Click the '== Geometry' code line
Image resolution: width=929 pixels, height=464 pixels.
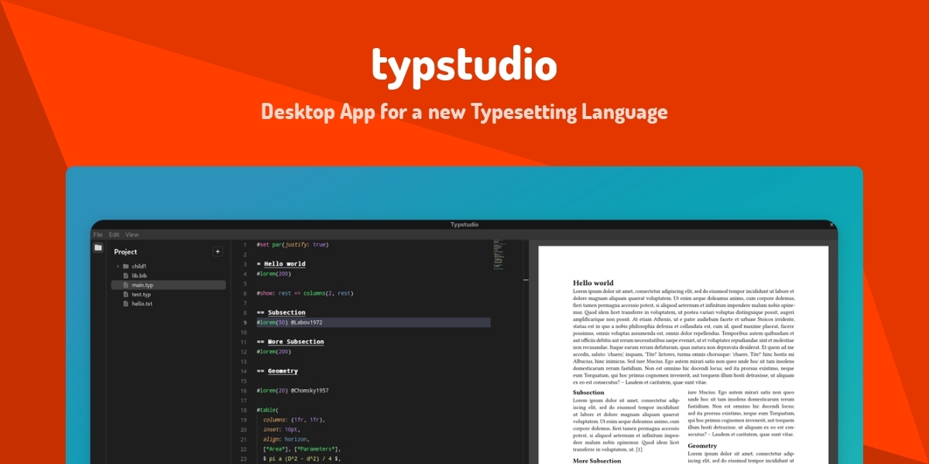[277, 371]
